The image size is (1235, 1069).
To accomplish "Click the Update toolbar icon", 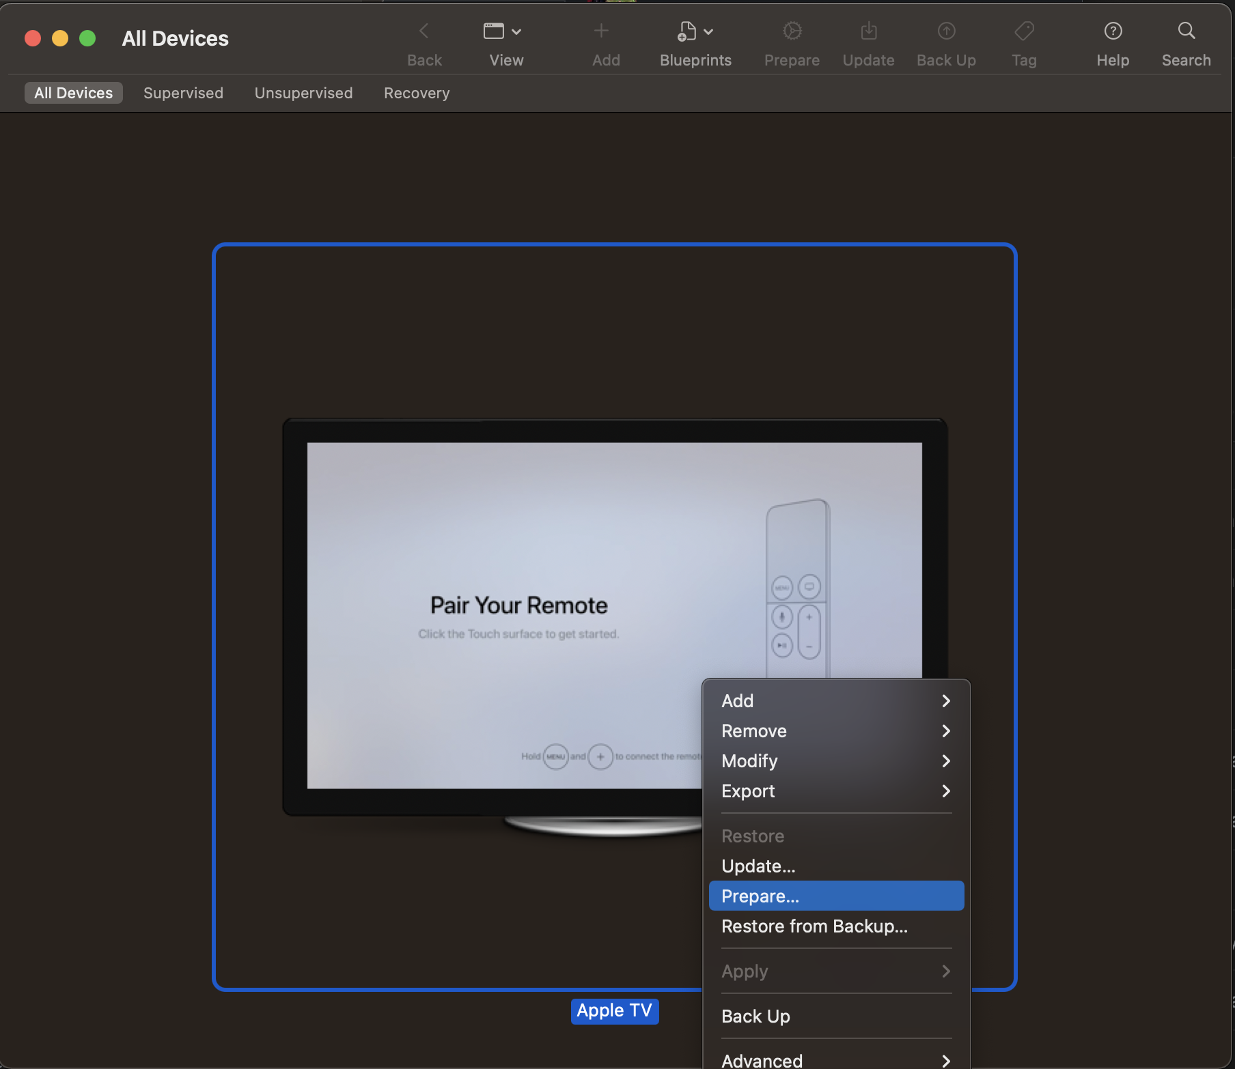I will (x=869, y=31).
